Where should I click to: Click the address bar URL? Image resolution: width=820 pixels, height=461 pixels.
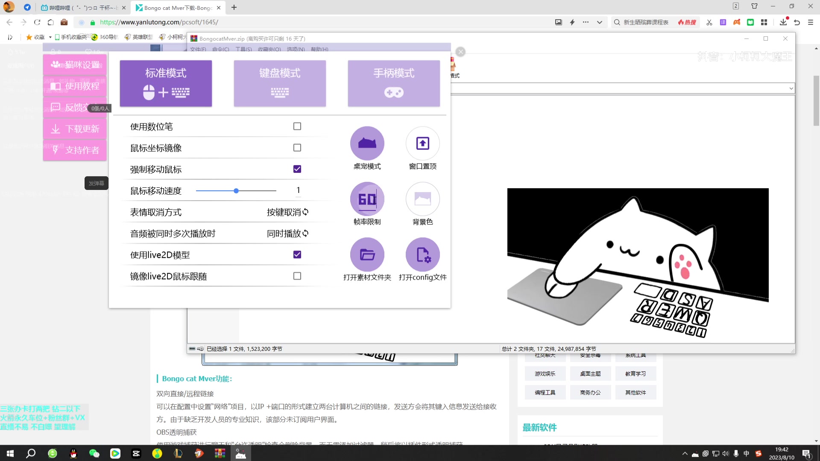[159, 22]
